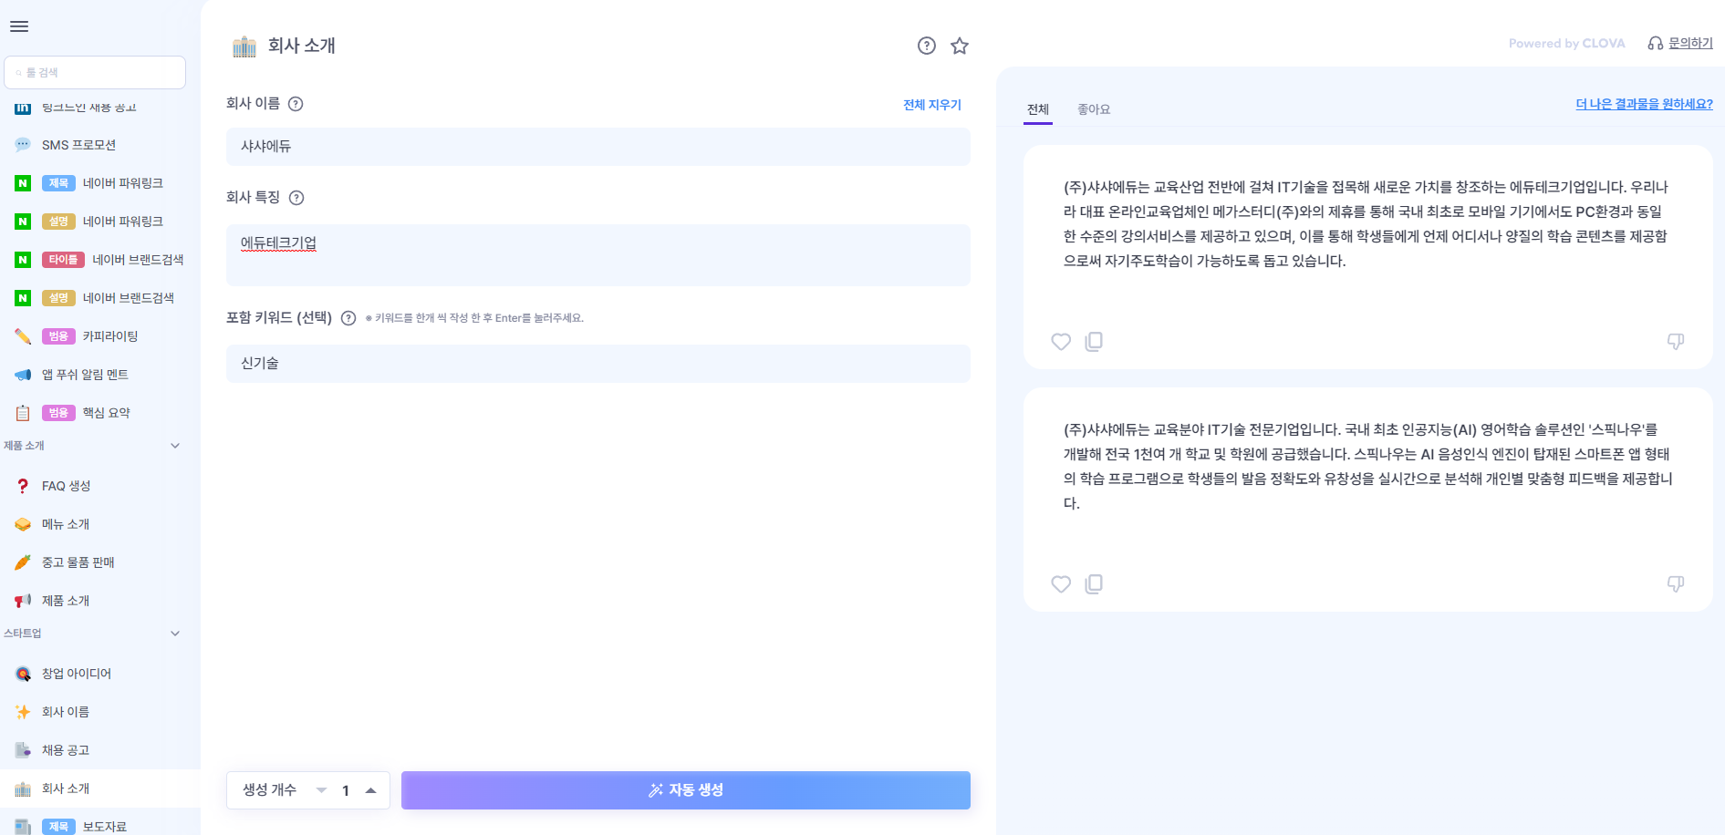Click the second result text about 스픽나우
Viewport: 1725px width, 835px height.
[x=1366, y=467]
